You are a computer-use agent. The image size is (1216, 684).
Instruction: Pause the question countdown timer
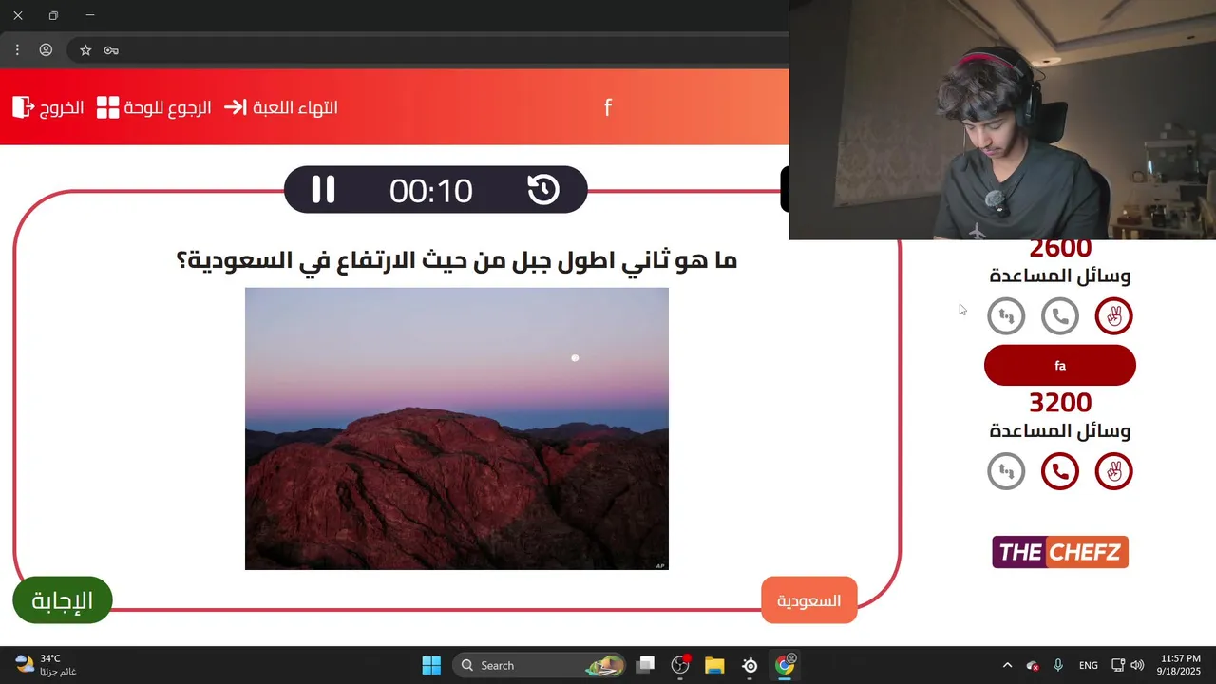(x=323, y=190)
